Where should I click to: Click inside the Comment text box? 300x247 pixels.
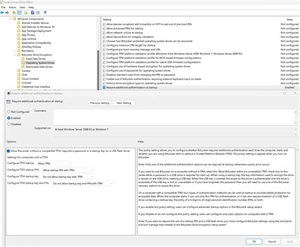[174, 117]
